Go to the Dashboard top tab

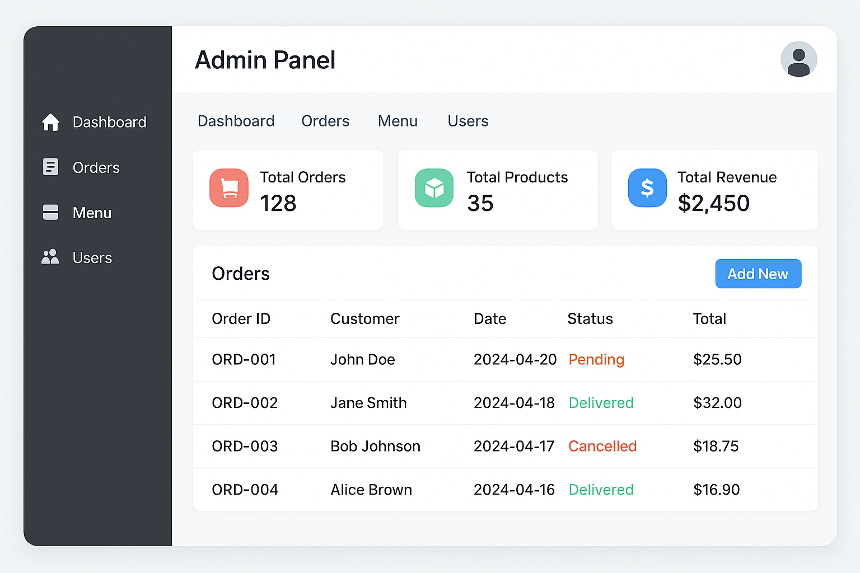[236, 121]
